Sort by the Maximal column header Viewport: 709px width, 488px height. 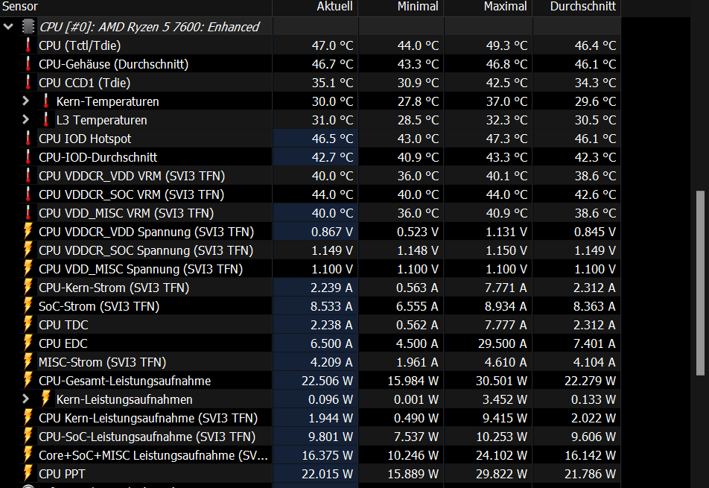[x=489, y=7]
